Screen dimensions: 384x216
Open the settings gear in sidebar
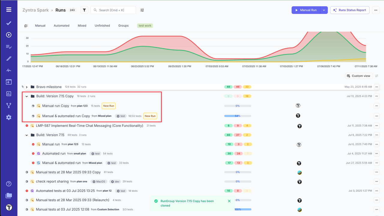(9, 117)
